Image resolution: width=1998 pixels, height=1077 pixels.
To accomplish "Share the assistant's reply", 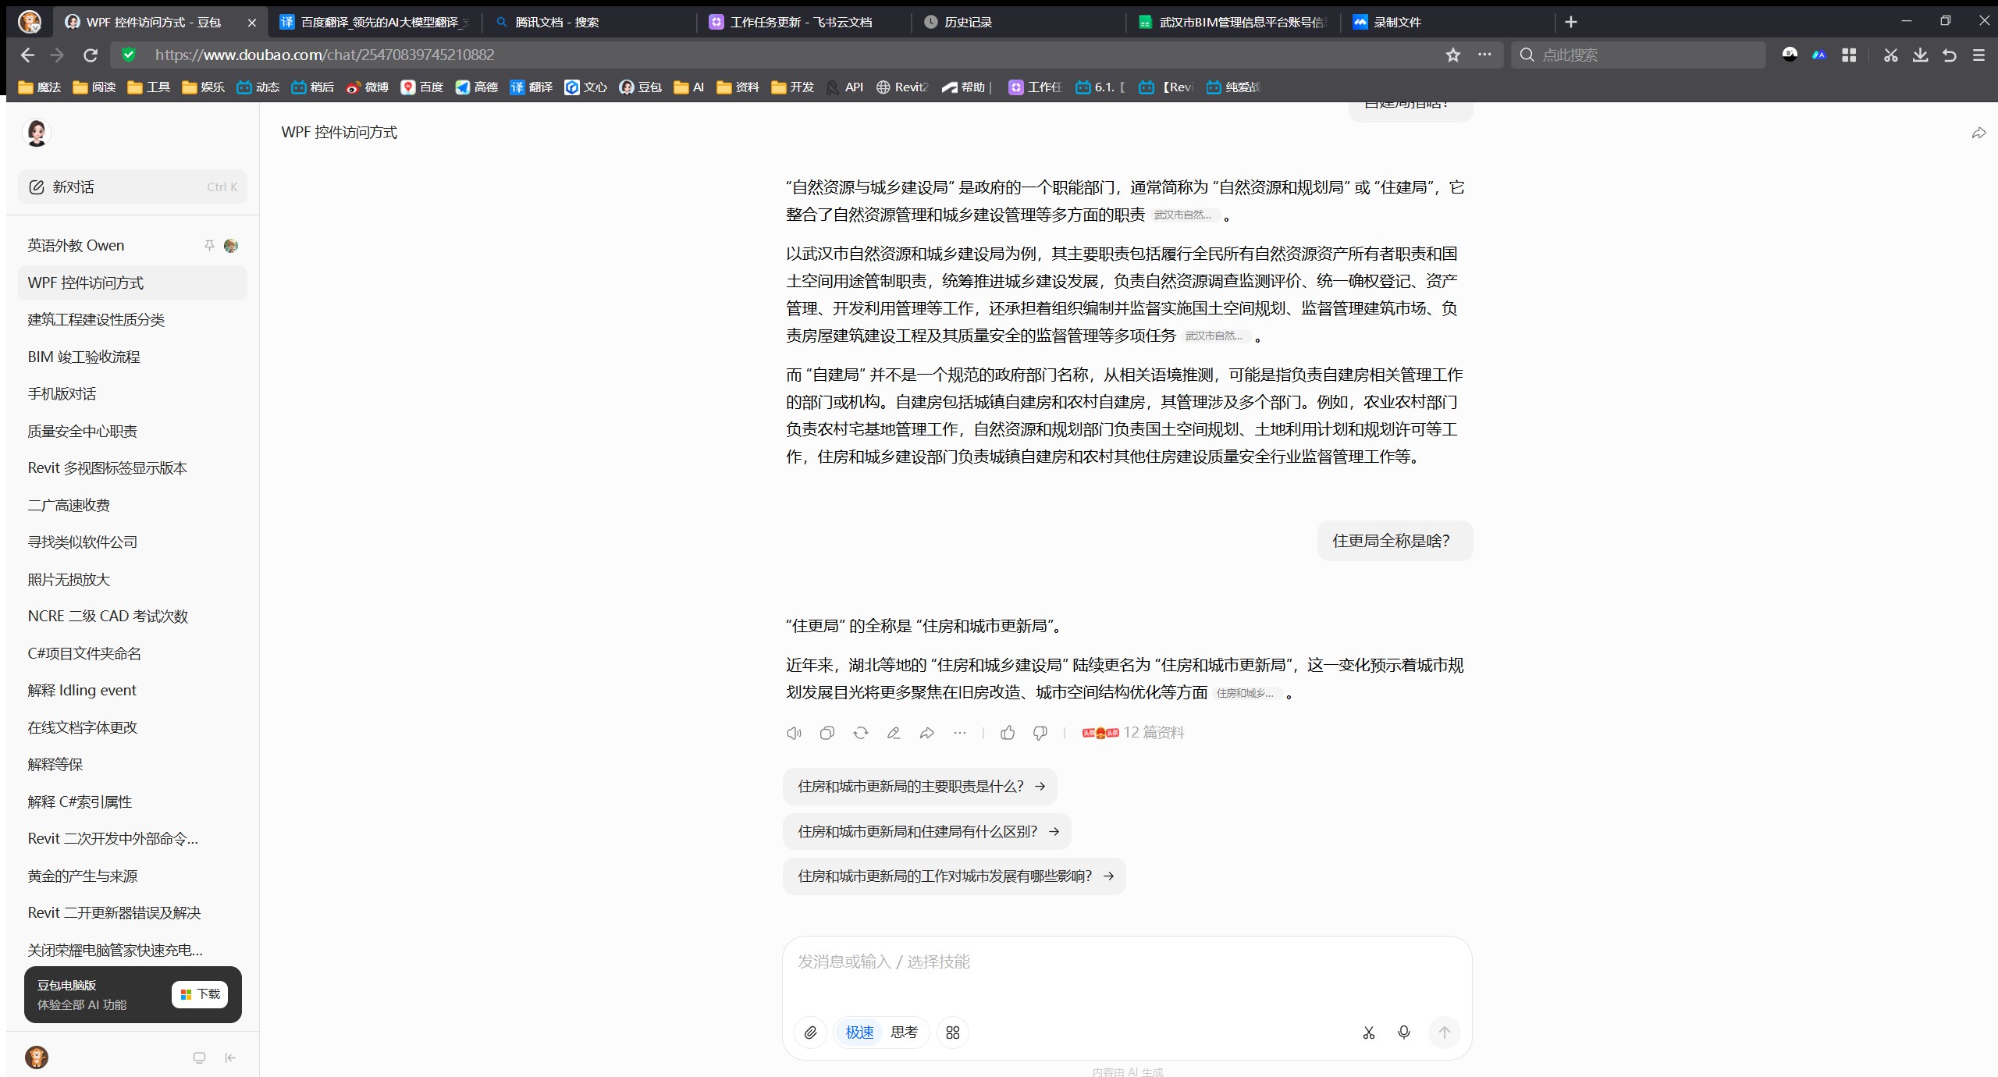I will click(x=926, y=733).
